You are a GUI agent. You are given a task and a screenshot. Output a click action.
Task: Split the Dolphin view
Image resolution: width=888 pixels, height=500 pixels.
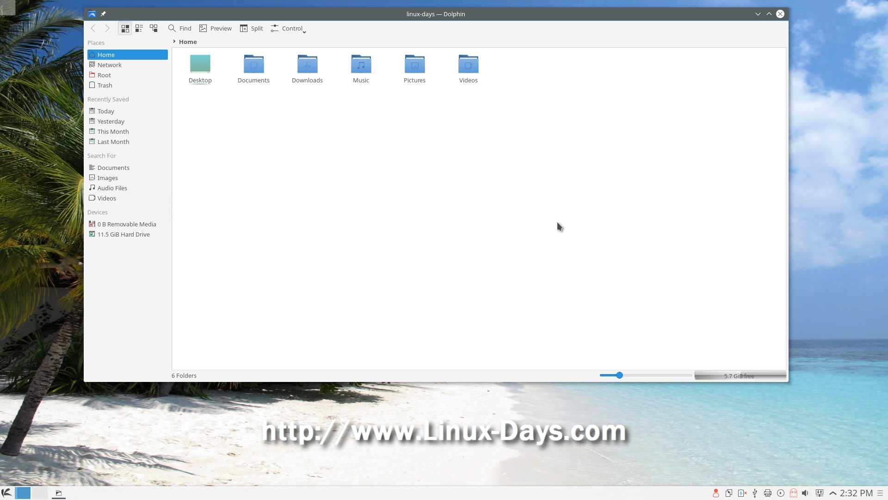(x=252, y=28)
